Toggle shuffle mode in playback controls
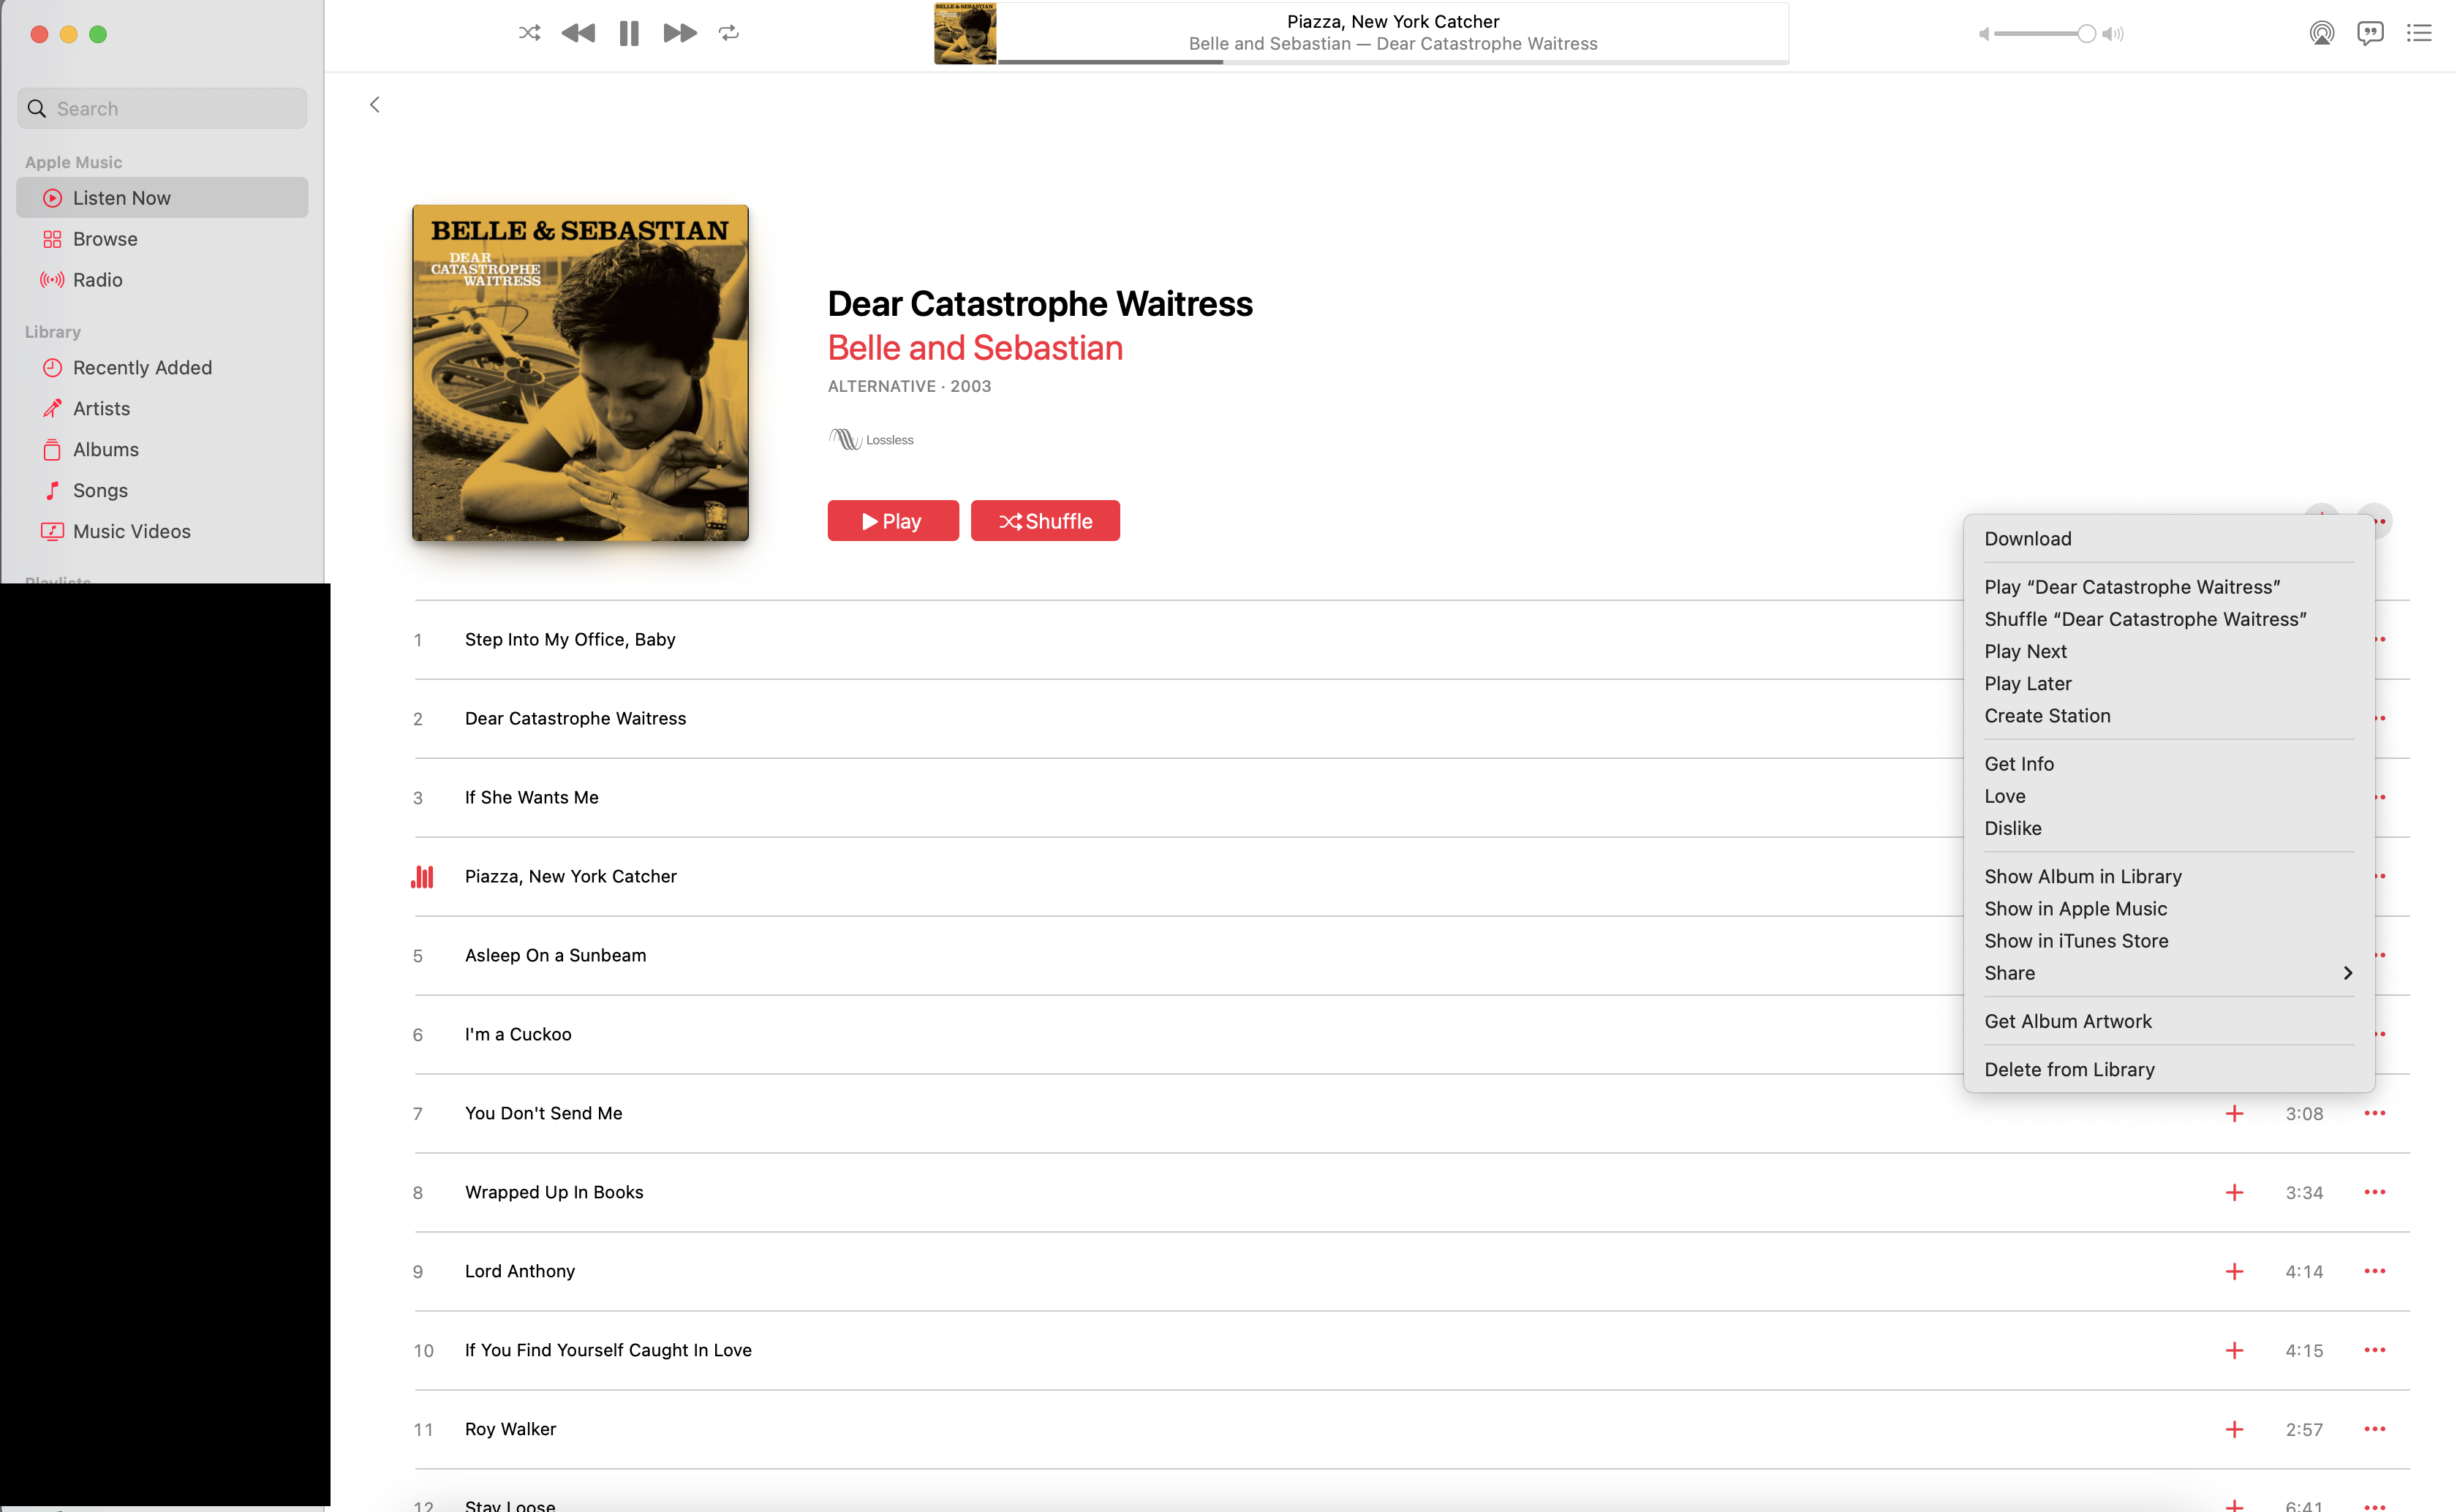 click(529, 33)
